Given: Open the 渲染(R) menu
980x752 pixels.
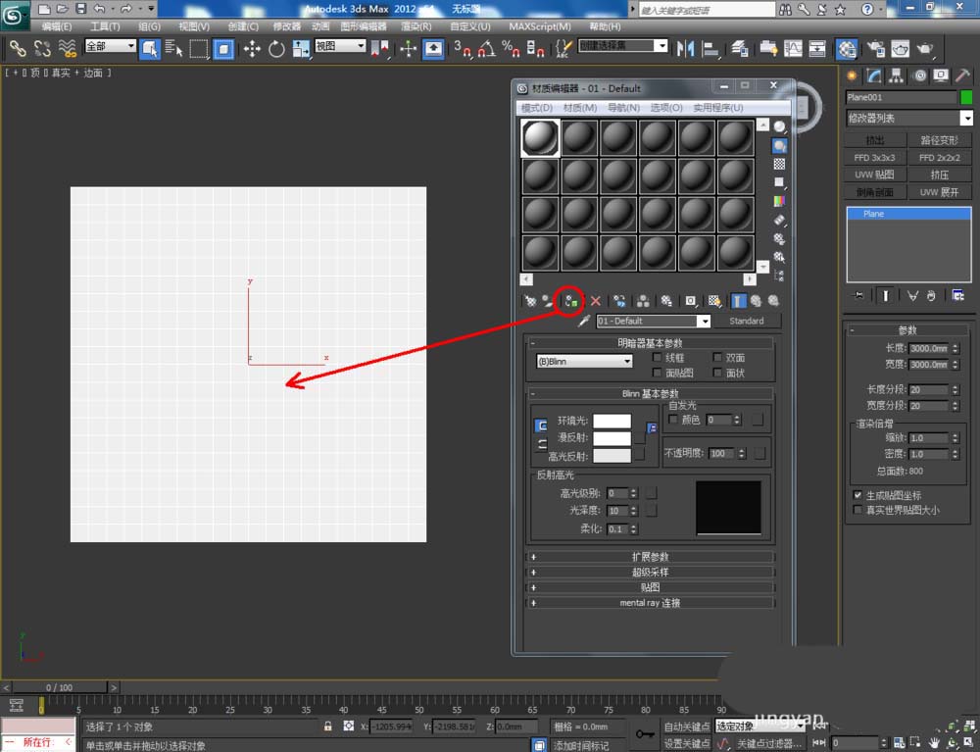Looking at the screenshot, I should pyautogui.click(x=416, y=26).
